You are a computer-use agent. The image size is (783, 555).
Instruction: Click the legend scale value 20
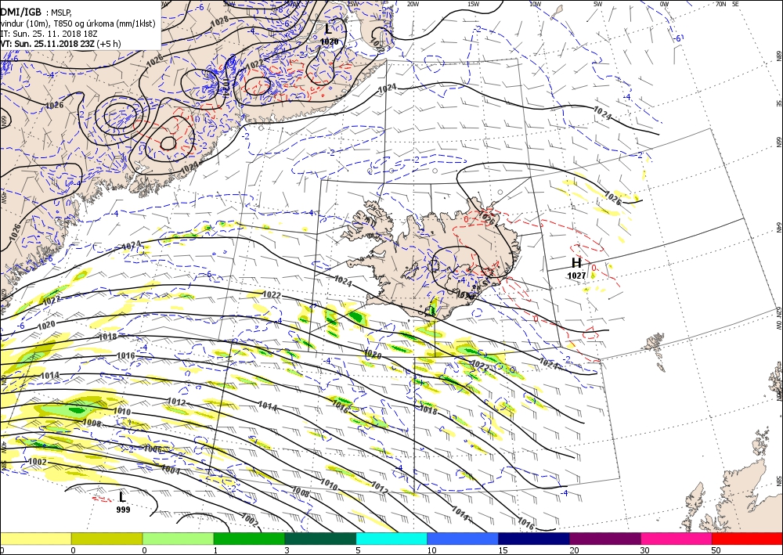pos(574,550)
